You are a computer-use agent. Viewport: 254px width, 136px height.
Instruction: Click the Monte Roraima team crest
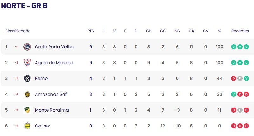pyautogui.click(x=27, y=110)
